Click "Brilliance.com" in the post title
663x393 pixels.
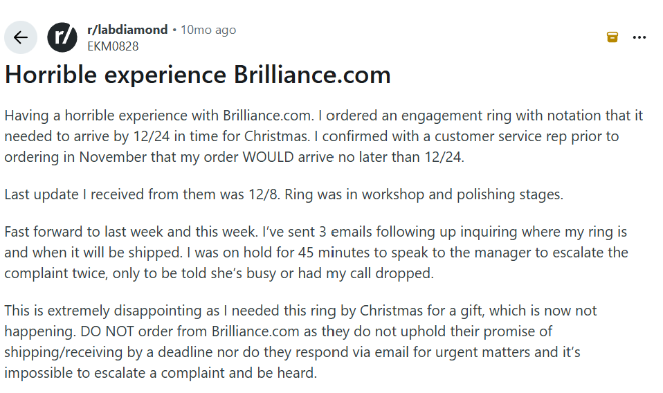click(x=311, y=75)
